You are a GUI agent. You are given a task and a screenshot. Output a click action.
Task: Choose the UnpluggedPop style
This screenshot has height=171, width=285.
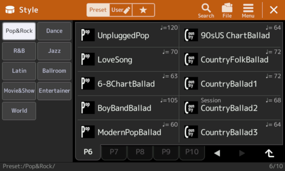coord(128,35)
